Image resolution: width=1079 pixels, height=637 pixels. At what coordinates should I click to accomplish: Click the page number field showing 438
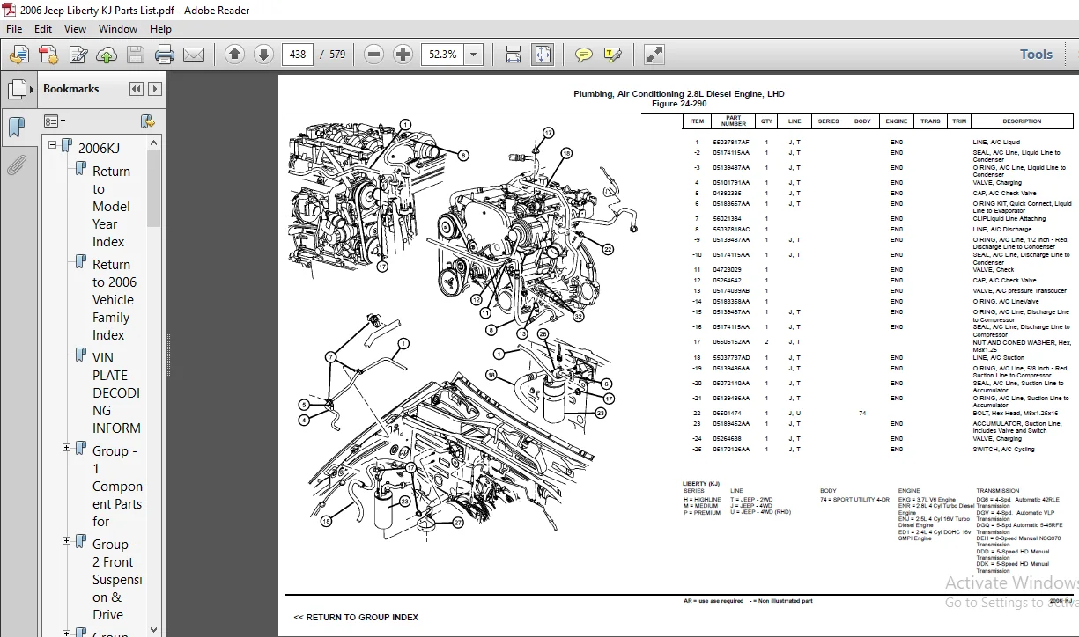point(298,55)
